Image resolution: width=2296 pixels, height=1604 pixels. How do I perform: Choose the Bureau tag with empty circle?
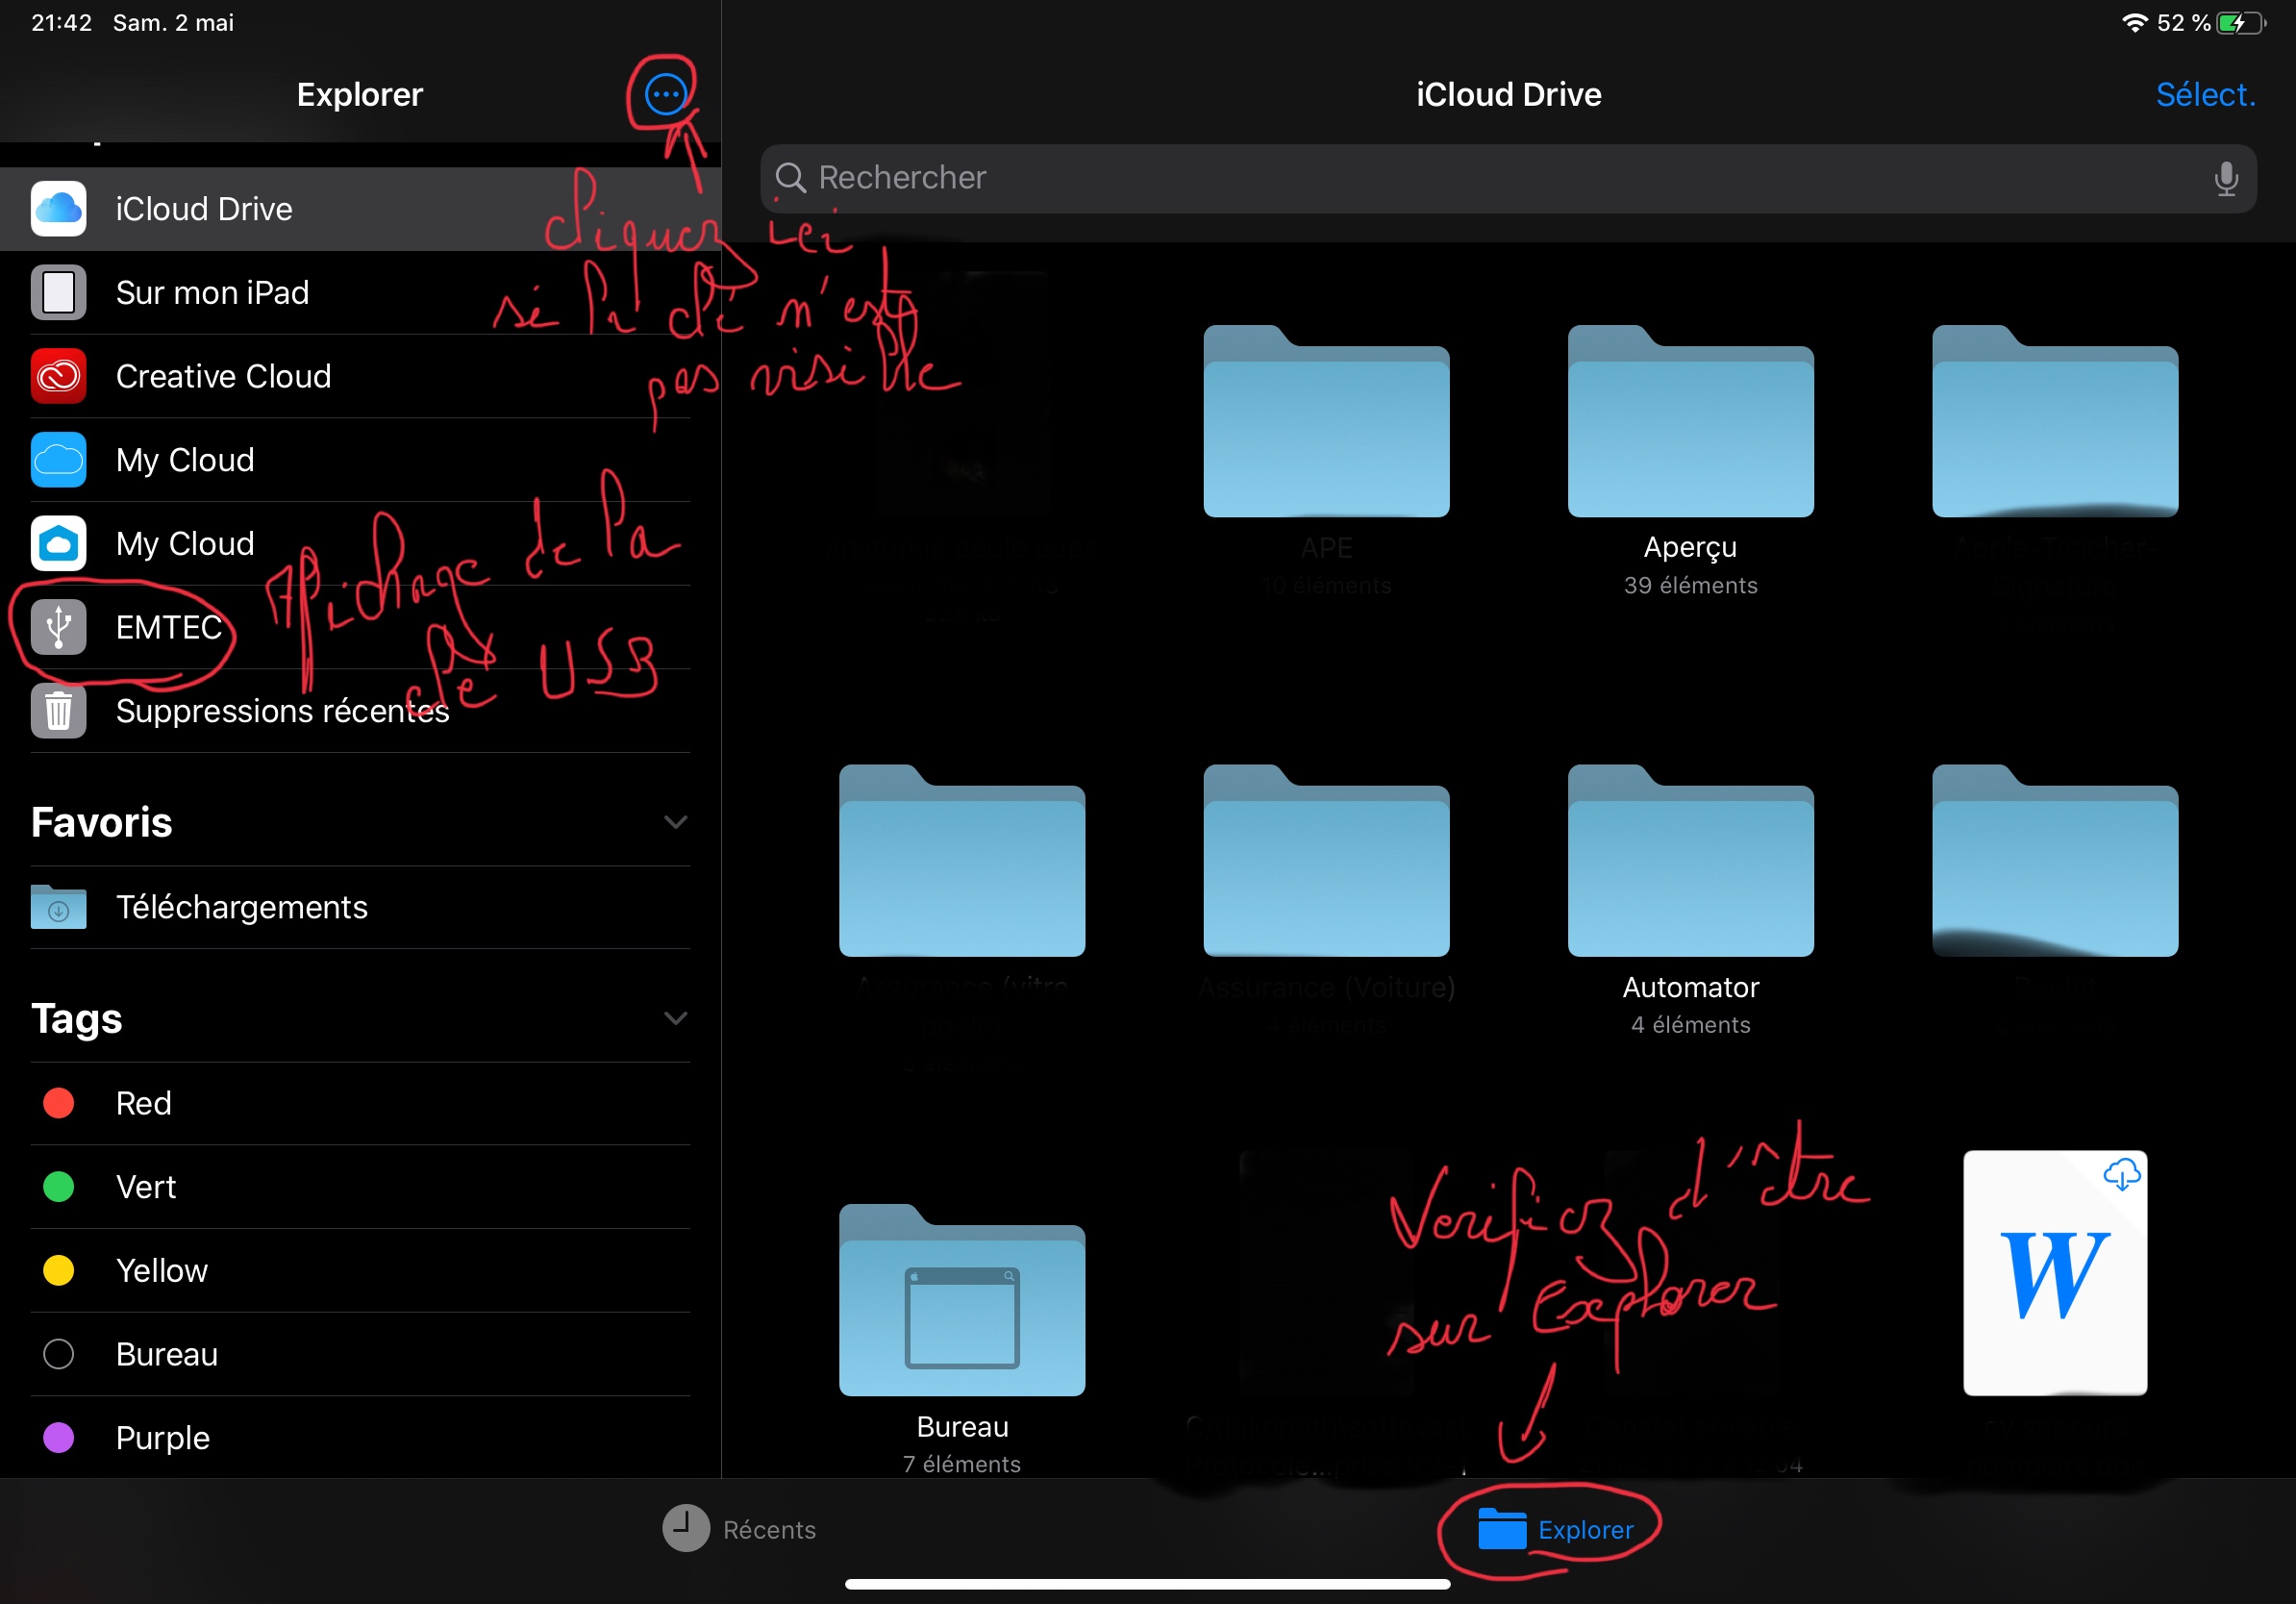tap(166, 1354)
